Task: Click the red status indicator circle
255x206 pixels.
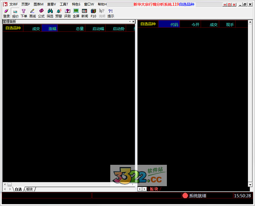Action: [x=185, y=196]
